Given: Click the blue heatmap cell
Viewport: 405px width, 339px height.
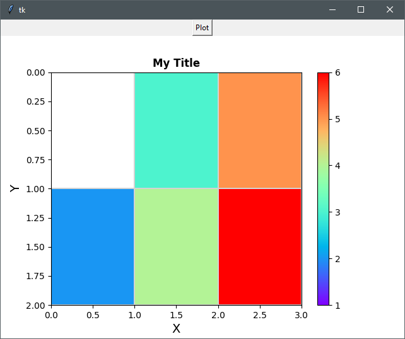Looking at the screenshot, I should click(x=93, y=247).
